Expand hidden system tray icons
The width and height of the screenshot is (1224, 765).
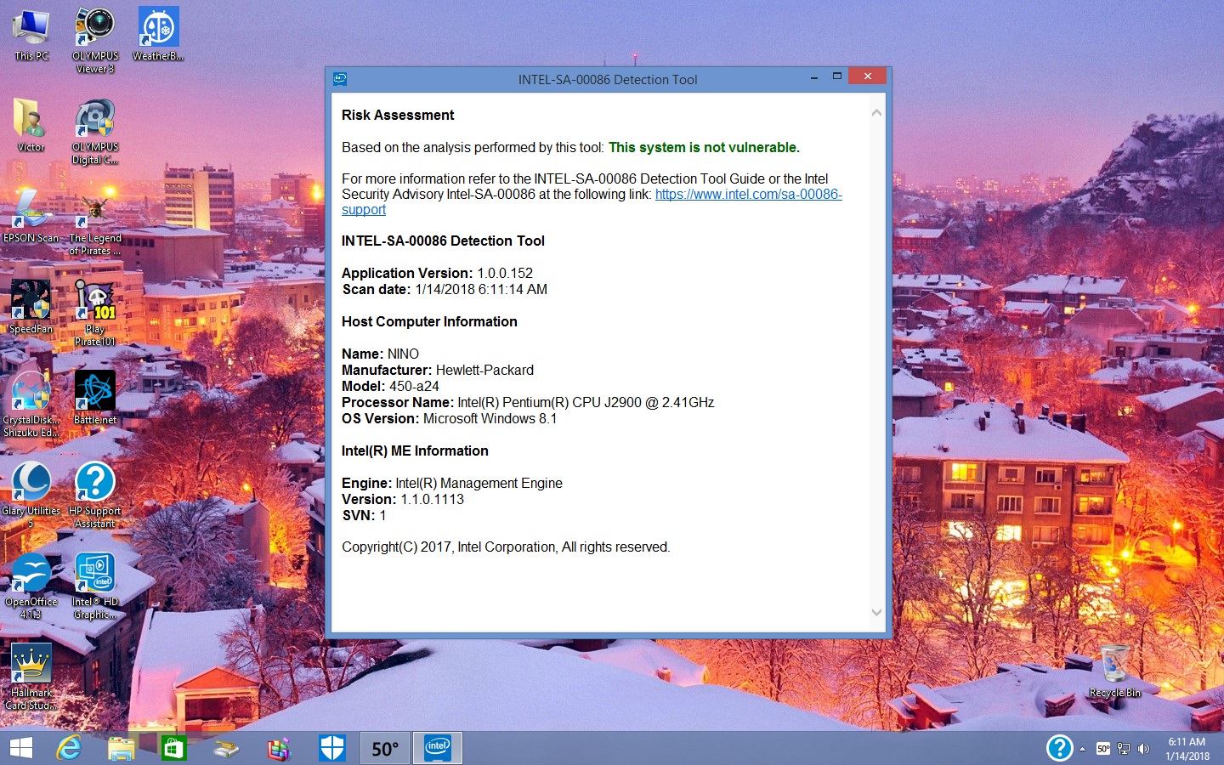pyautogui.click(x=1082, y=750)
